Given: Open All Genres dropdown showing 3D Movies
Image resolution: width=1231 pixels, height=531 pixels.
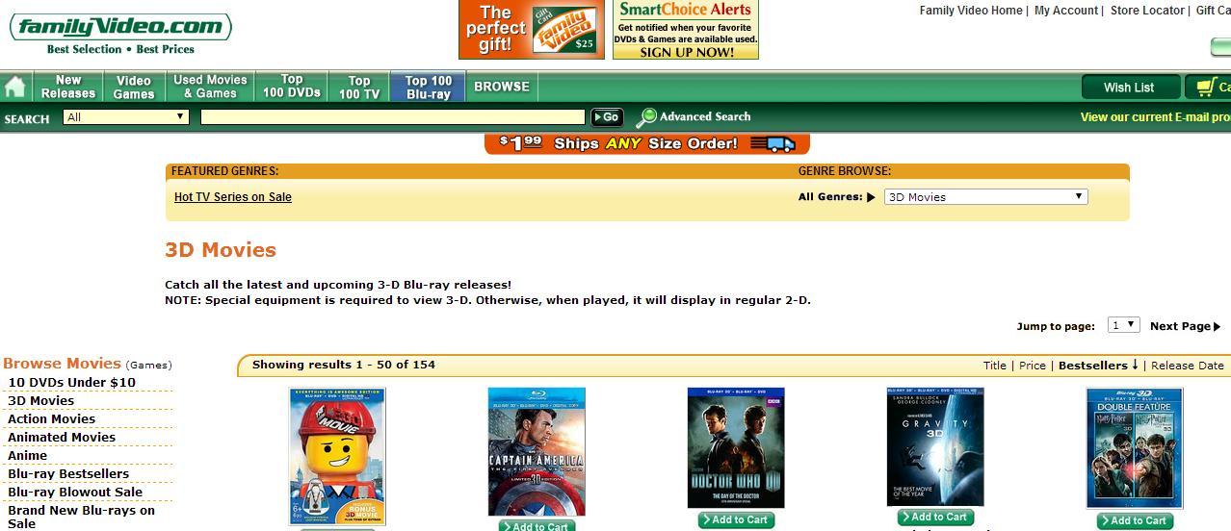Looking at the screenshot, I should coord(985,196).
